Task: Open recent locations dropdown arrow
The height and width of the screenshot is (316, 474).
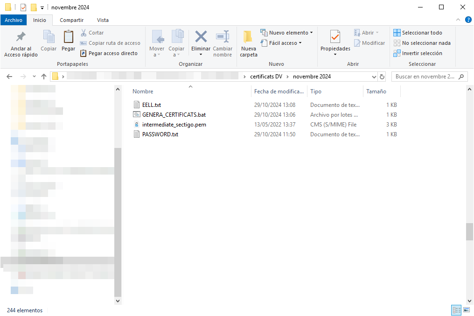Action: (x=34, y=77)
